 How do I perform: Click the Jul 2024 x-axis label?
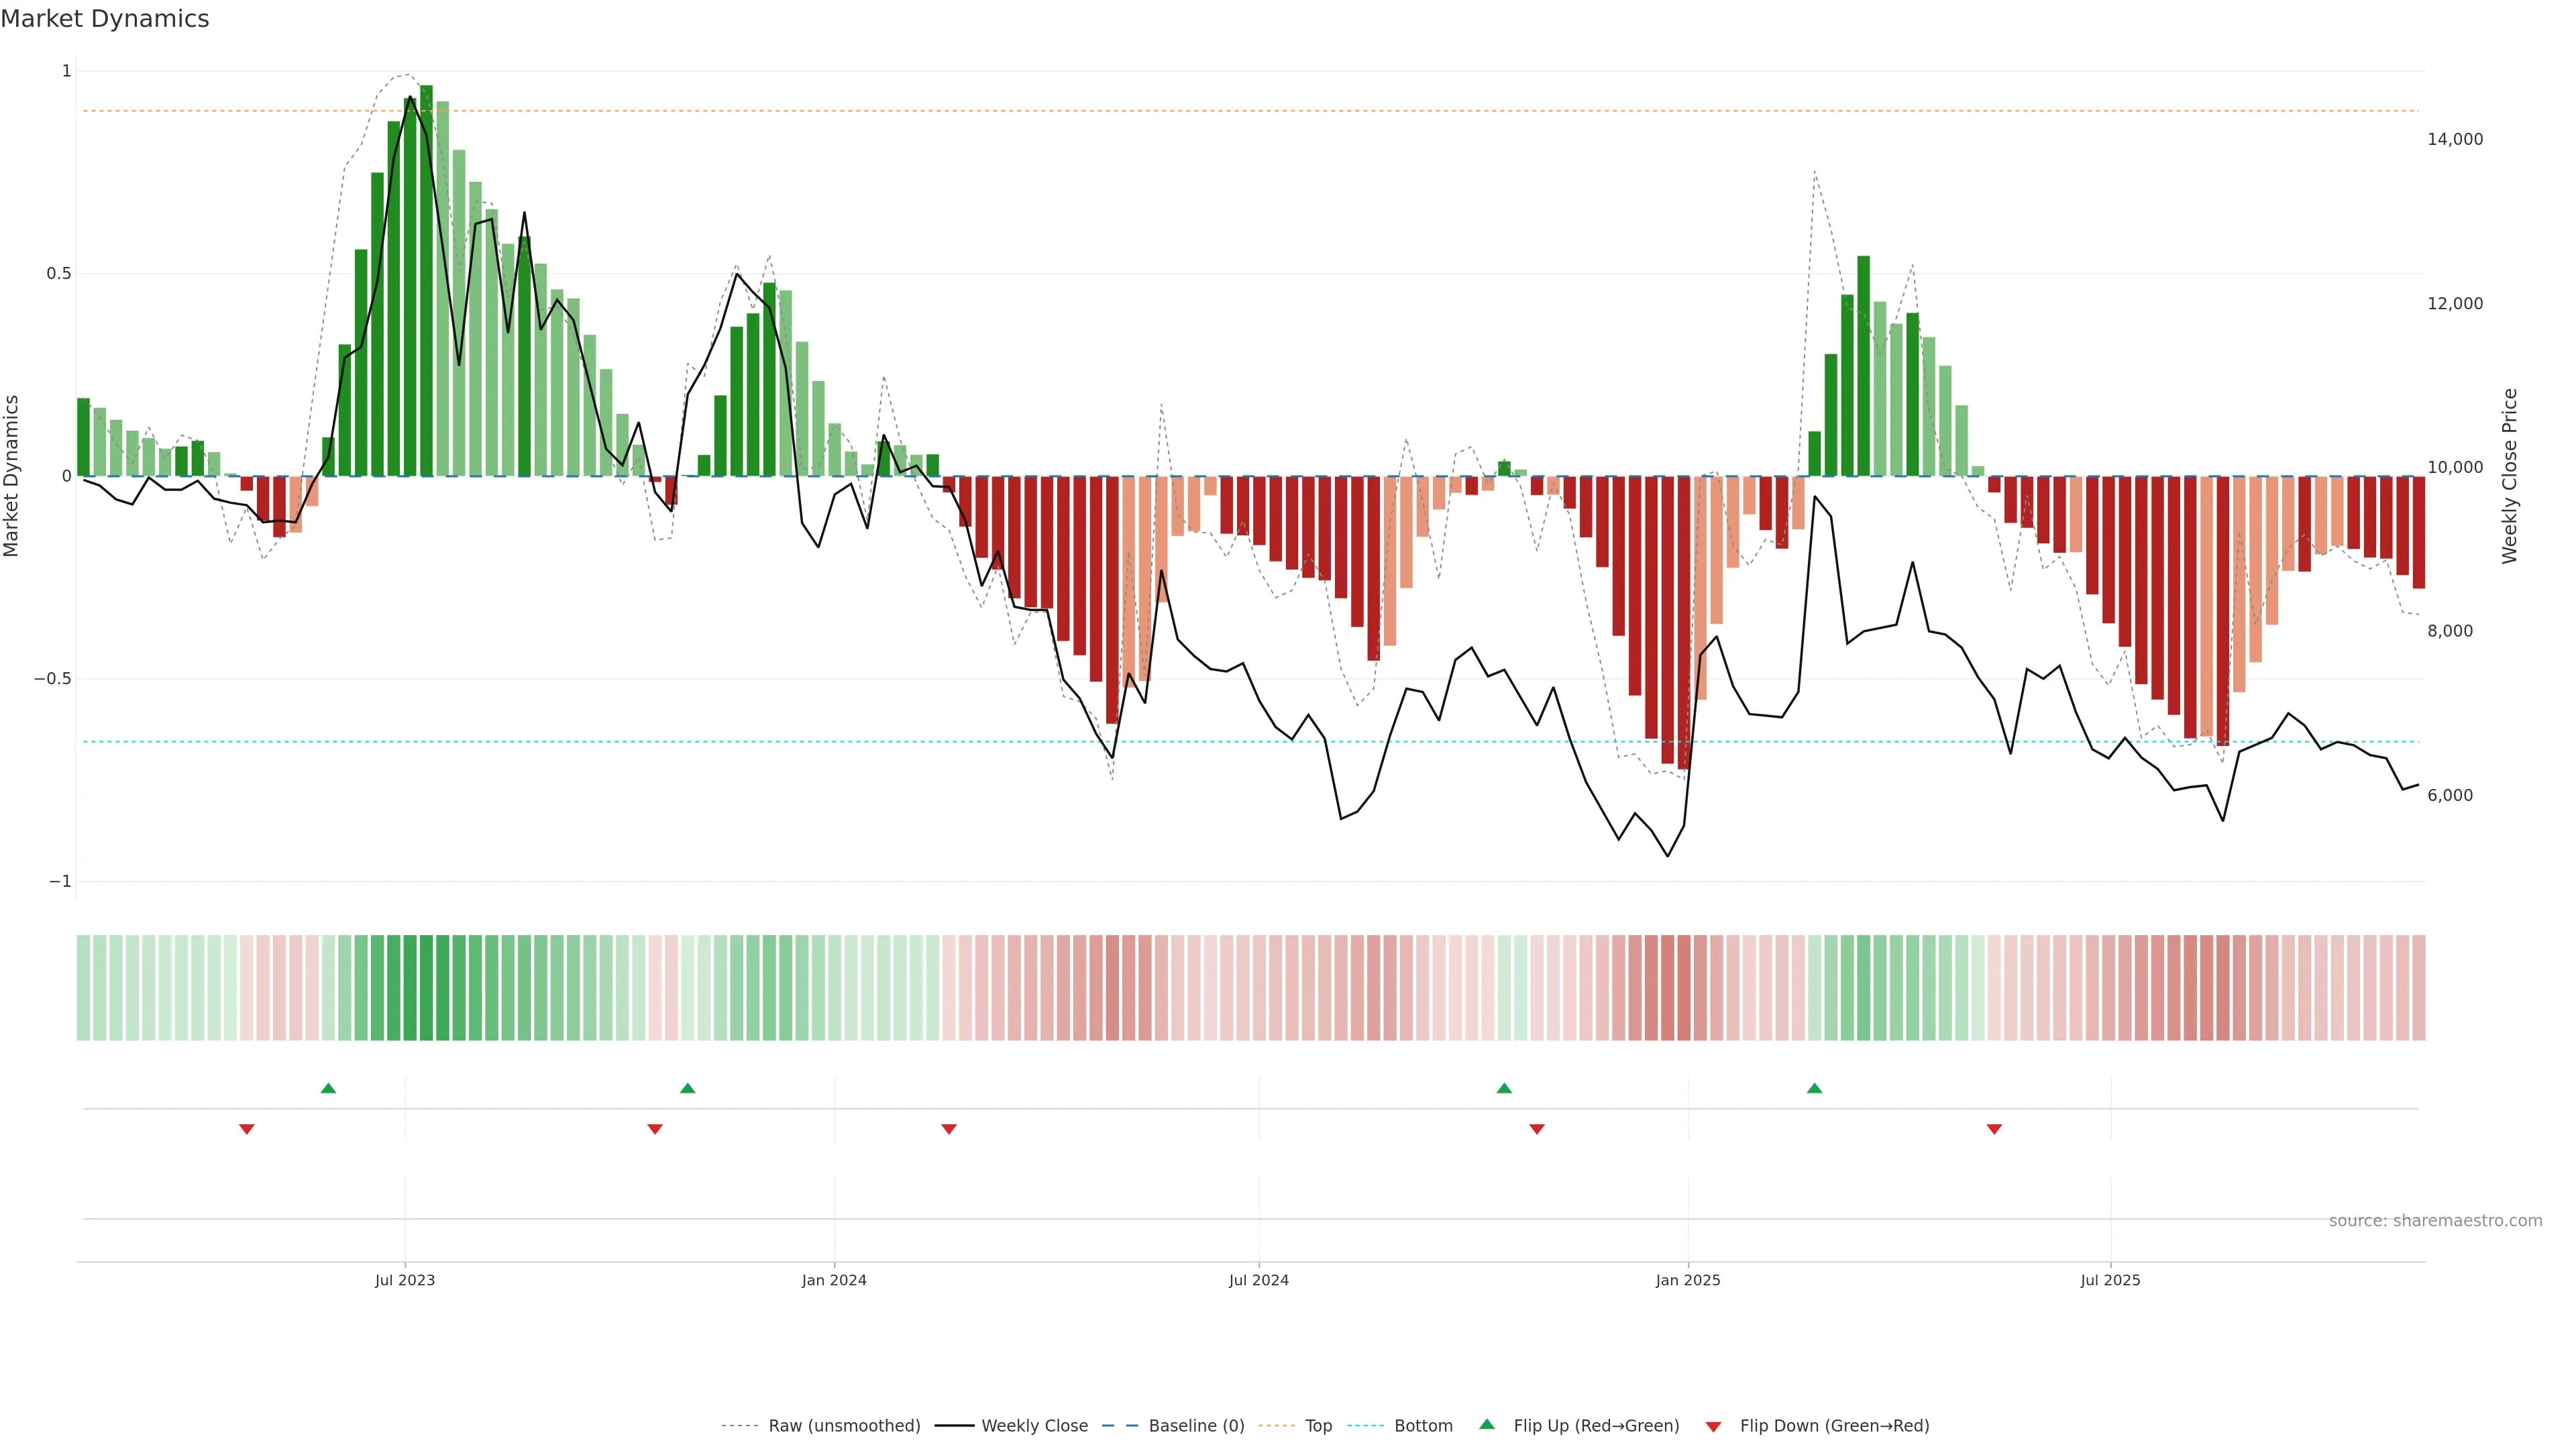point(1258,1280)
